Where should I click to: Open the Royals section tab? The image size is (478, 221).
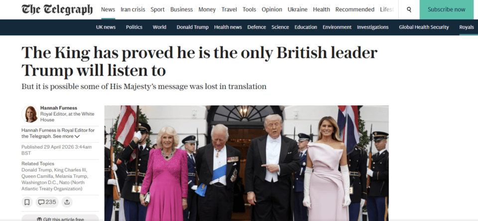click(x=467, y=27)
